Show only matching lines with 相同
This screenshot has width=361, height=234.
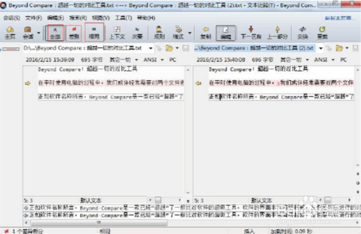94,33
